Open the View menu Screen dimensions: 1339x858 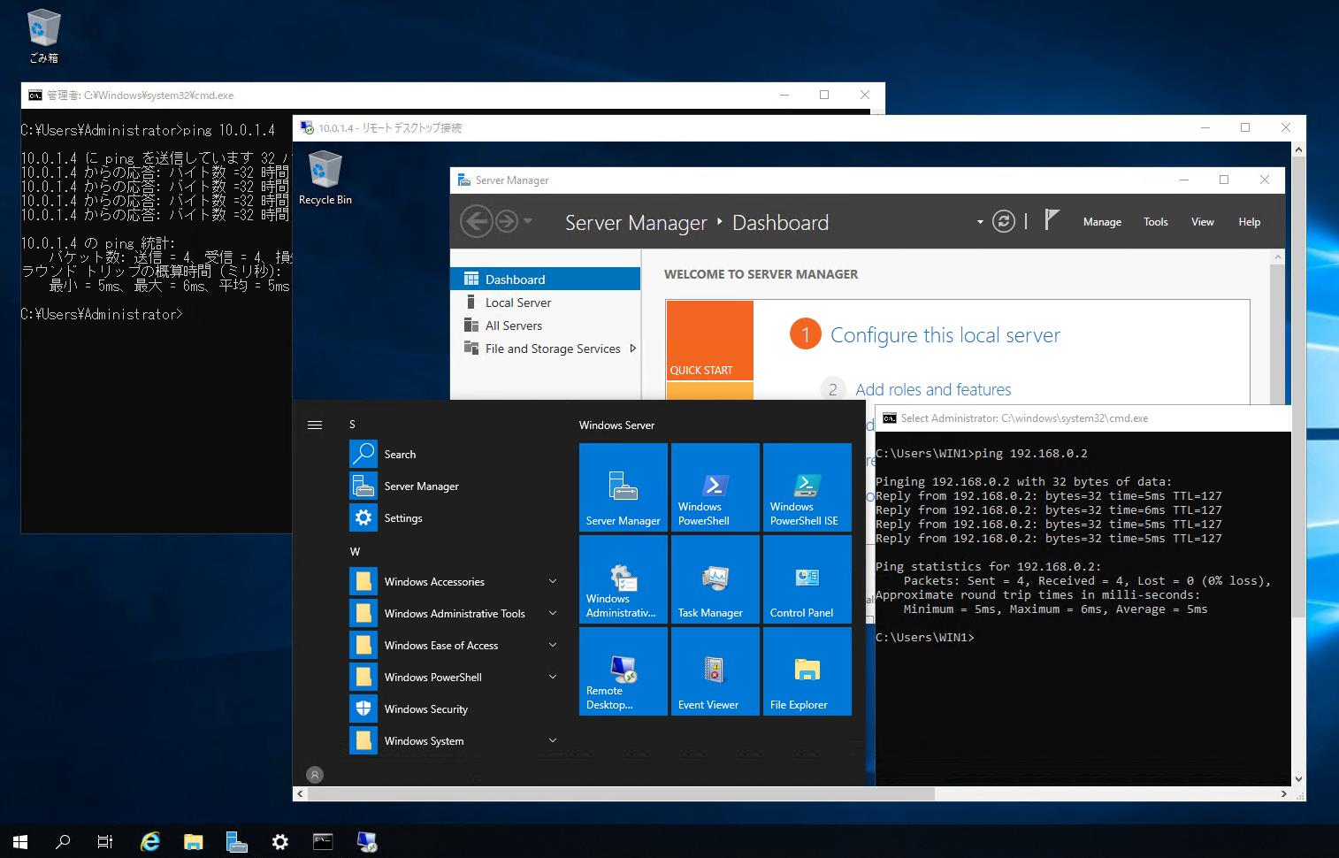click(1202, 222)
